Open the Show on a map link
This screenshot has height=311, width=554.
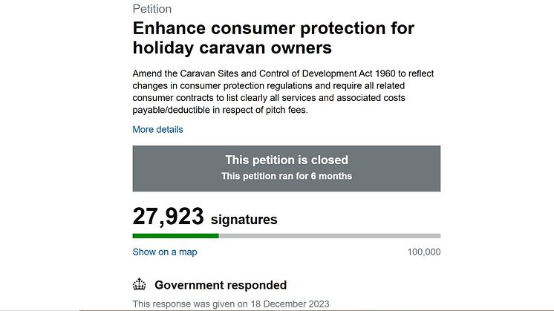(x=165, y=252)
